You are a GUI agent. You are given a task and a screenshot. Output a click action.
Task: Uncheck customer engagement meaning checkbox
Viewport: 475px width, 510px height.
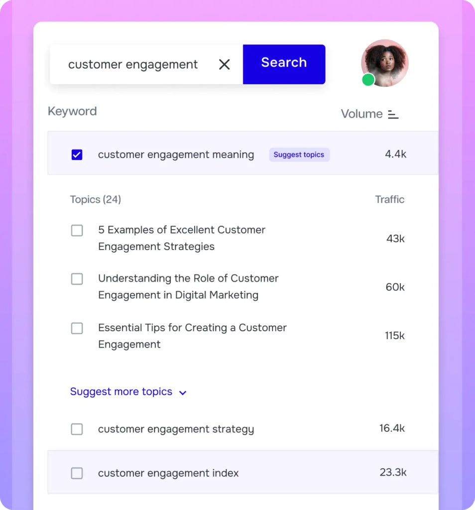(77, 155)
